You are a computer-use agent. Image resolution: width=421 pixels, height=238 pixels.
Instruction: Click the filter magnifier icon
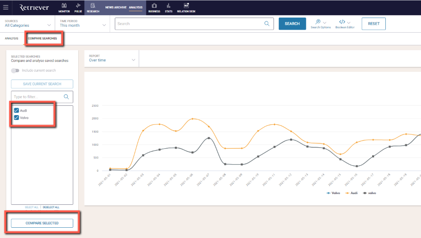point(66,97)
